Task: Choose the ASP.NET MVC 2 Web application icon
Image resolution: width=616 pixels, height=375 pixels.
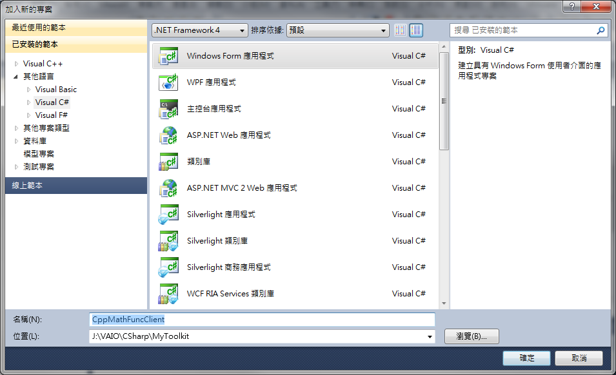Action: [x=168, y=188]
